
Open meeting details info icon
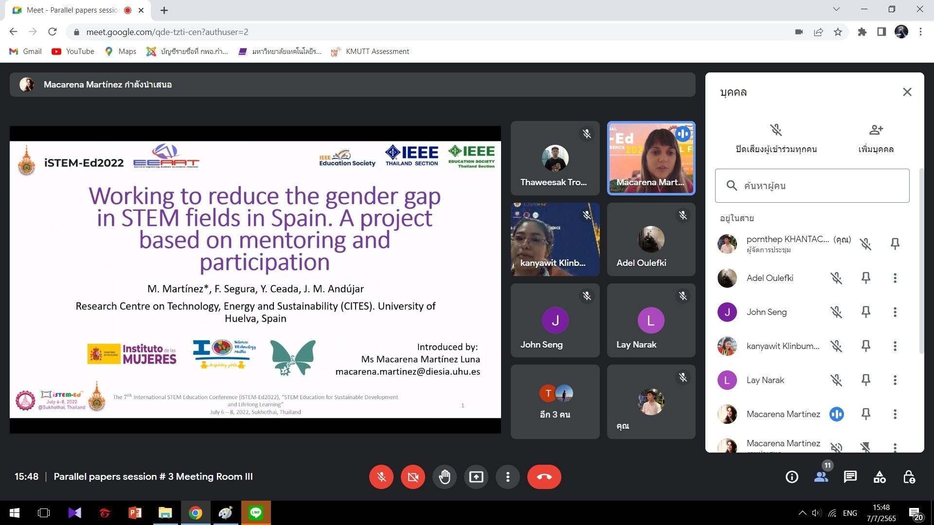[x=792, y=477]
